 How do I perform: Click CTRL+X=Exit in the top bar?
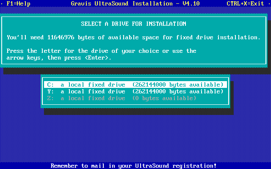click(245, 3)
